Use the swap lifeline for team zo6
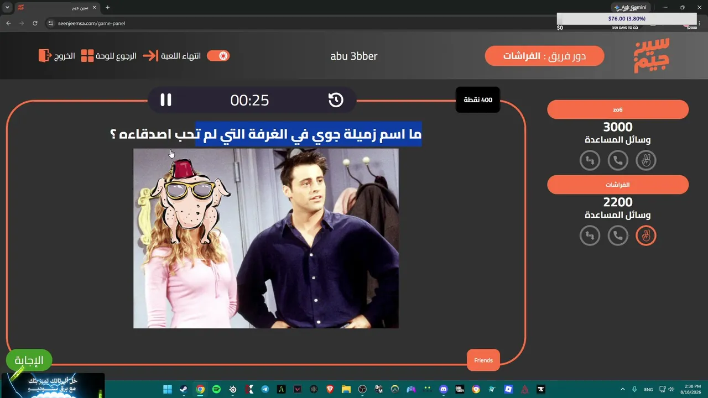The width and height of the screenshot is (708, 398). point(590,160)
